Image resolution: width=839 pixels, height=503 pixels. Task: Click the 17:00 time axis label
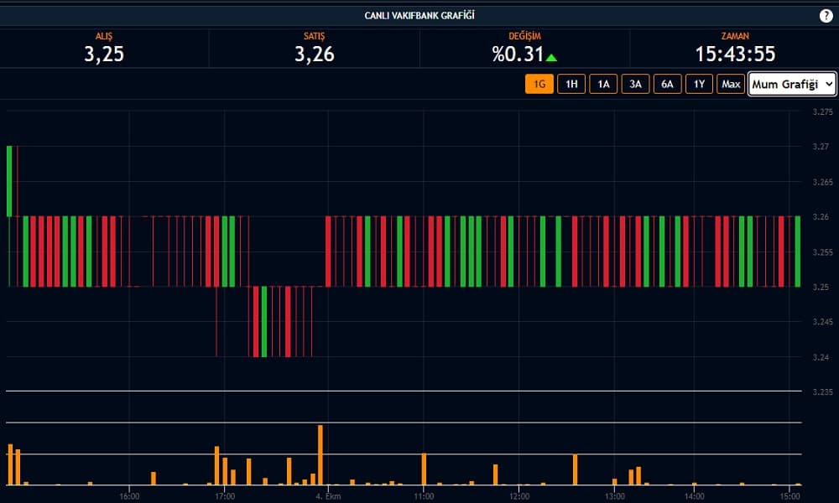click(225, 496)
